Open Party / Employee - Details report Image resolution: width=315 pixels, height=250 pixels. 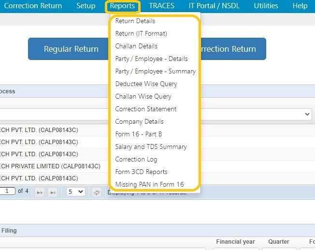[x=151, y=59]
